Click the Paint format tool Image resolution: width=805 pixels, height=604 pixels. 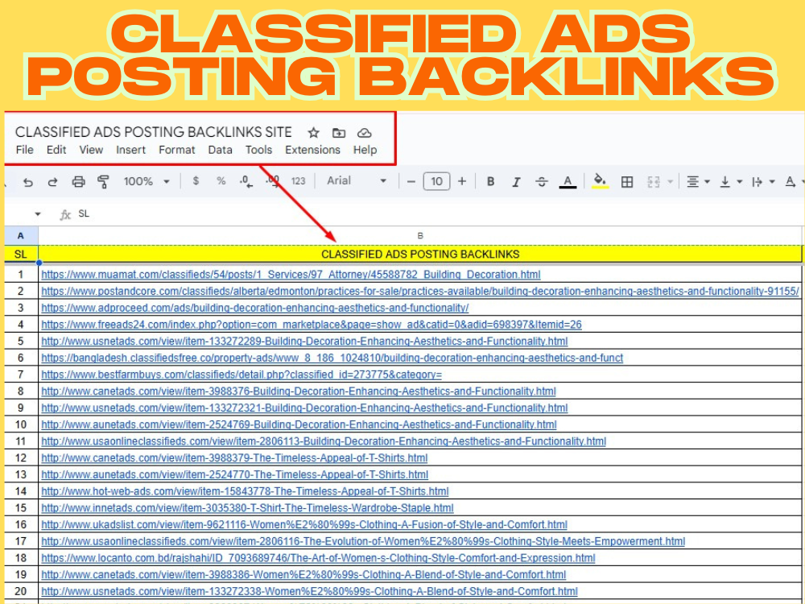tap(105, 181)
